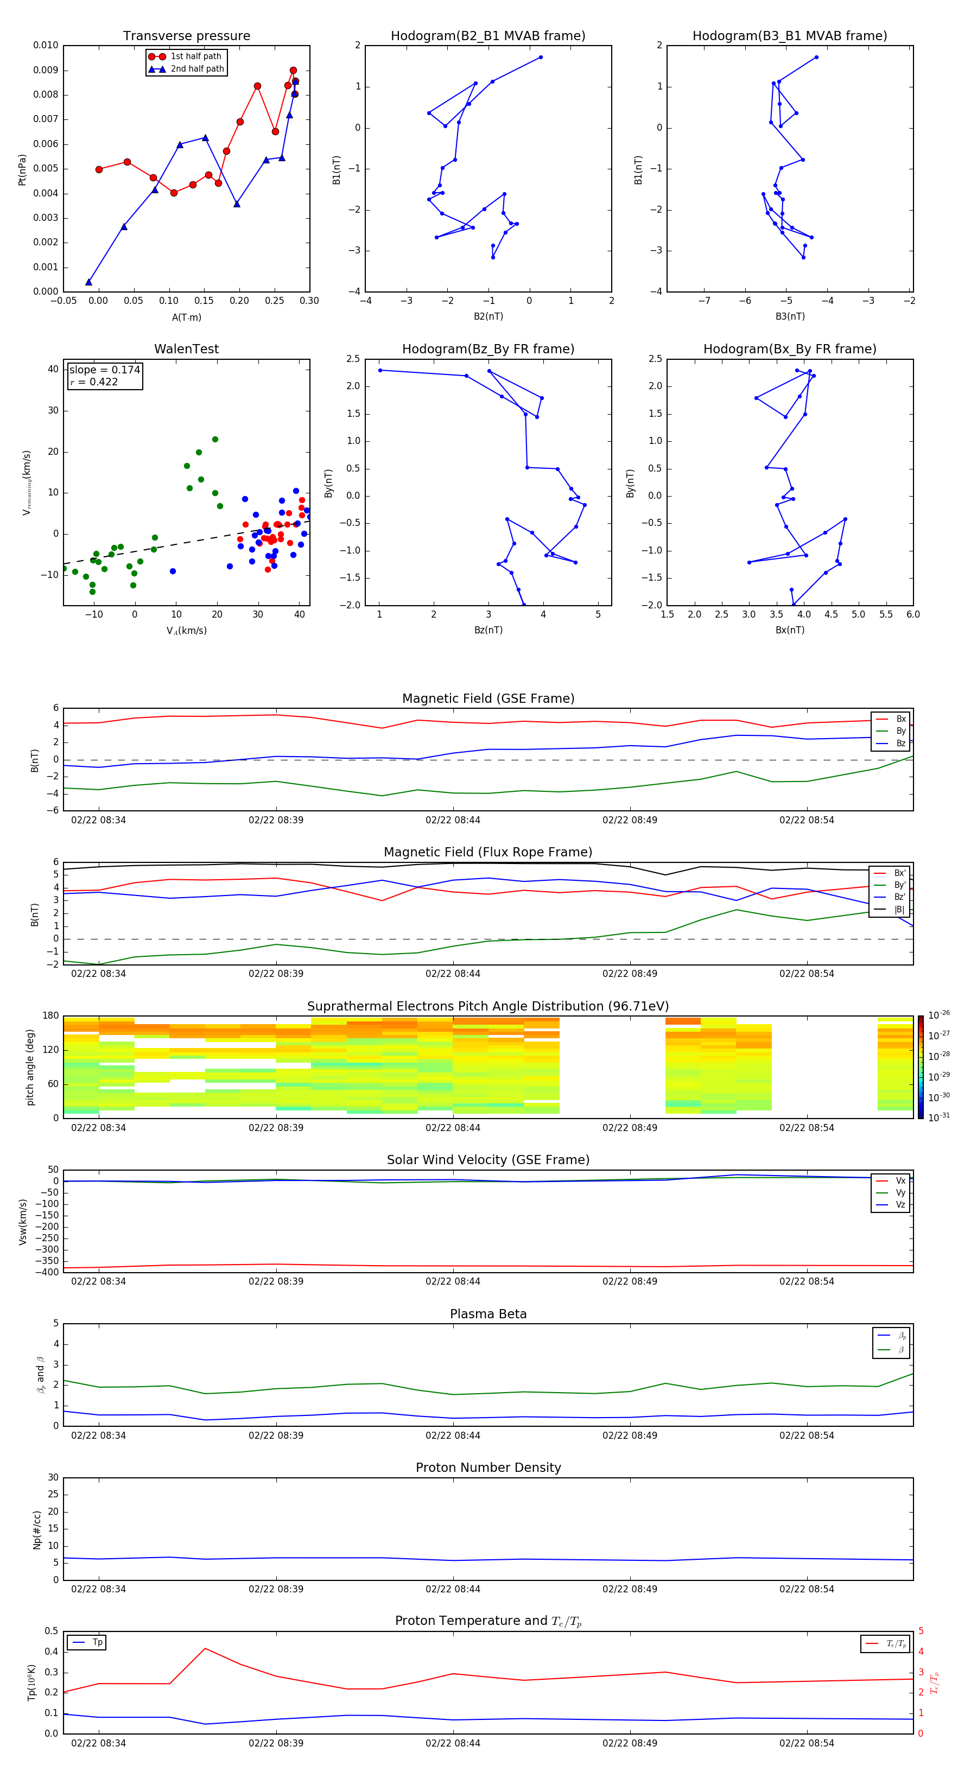Click the 'Bz' legend entry in GSE magnetic field
The height and width of the screenshot is (1791, 977).
(891, 743)
